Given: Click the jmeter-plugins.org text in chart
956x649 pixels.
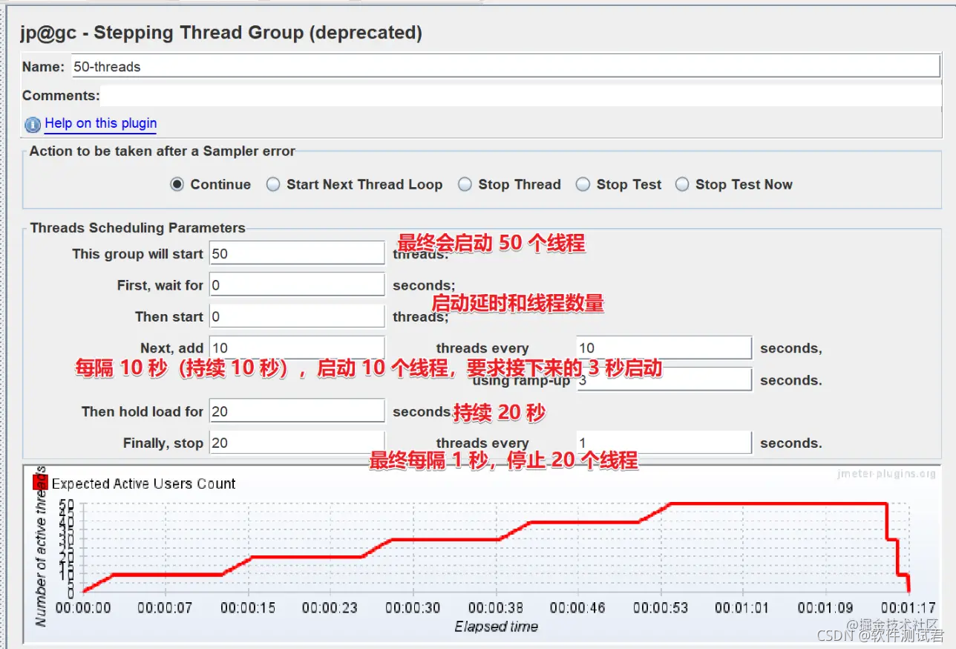Looking at the screenshot, I should [886, 474].
